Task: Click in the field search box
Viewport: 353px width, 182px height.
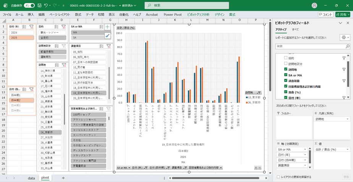Action: pyautogui.click(x=311, y=46)
